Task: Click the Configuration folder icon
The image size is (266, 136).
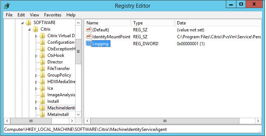Action: pyautogui.click(x=42, y=42)
